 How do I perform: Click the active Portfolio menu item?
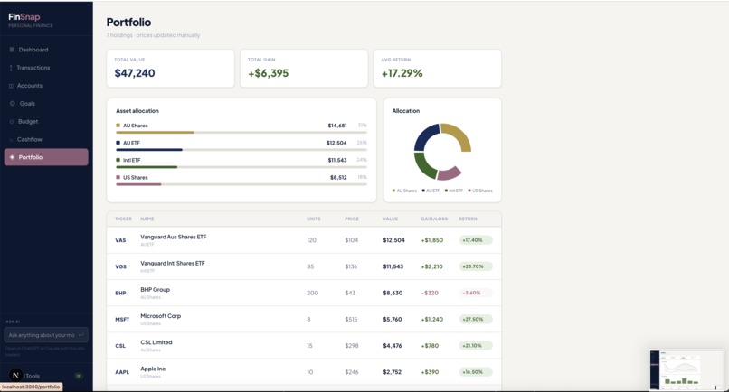click(x=46, y=157)
